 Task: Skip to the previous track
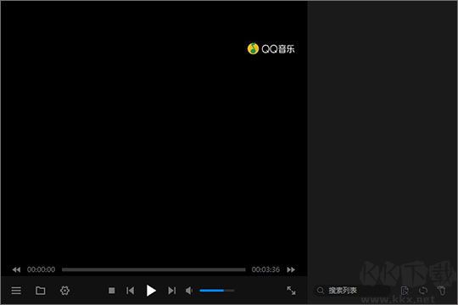coord(131,291)
